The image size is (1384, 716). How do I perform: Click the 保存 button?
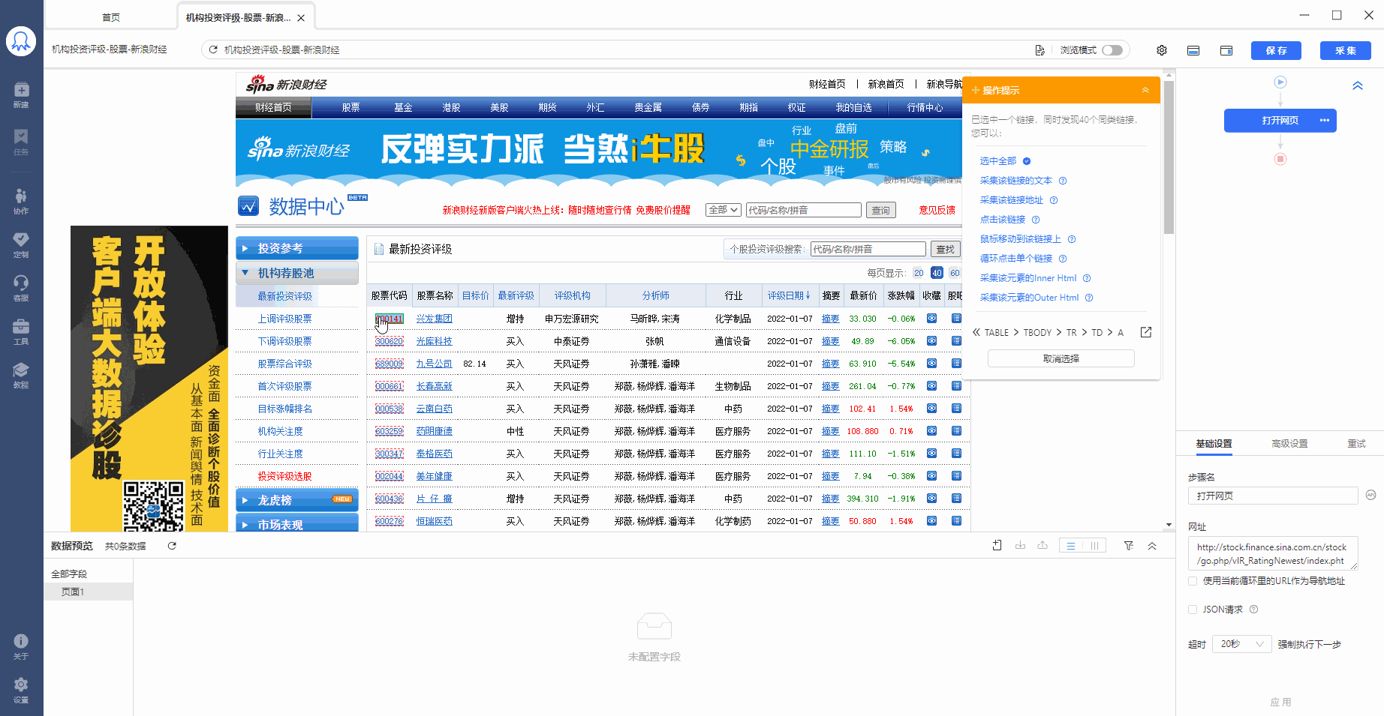click(1276, 50)
